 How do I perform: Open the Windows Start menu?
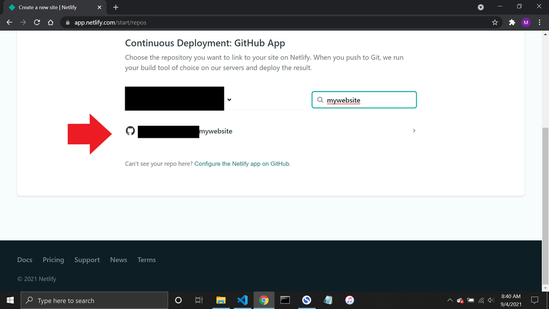point(10,300)
